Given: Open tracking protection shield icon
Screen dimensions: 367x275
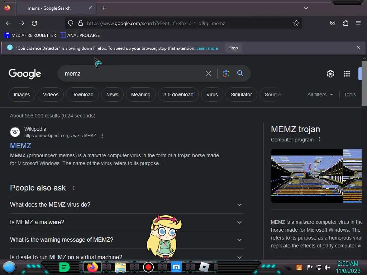Looking at the screenshot, I should (x=71, y=23).
